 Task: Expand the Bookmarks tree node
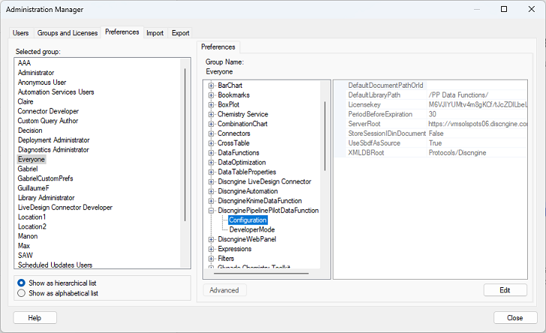(211, 95)
